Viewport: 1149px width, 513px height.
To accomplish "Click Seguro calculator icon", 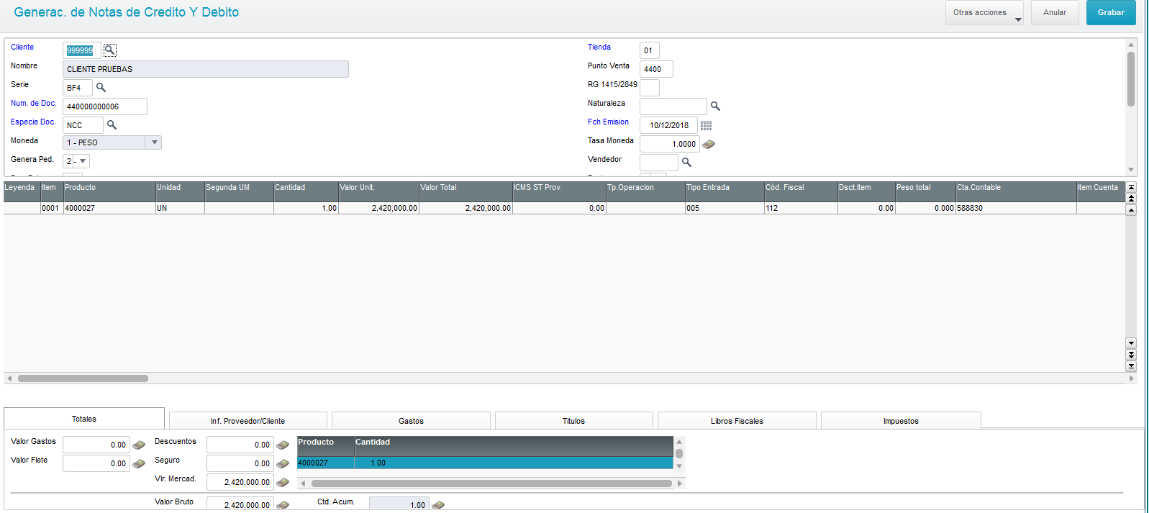I will pyautogui.click(x=283, y=463).
